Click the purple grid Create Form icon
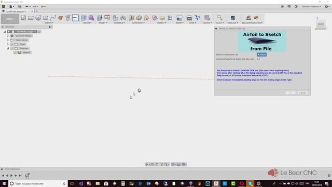The width and height of the screenshot is (332, 187). (x=91, y=18)
